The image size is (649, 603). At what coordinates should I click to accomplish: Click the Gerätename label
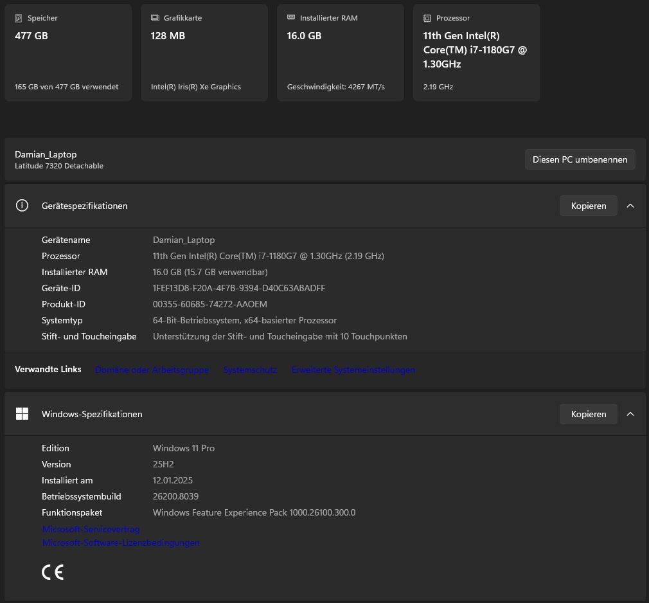tap(66, 240)
